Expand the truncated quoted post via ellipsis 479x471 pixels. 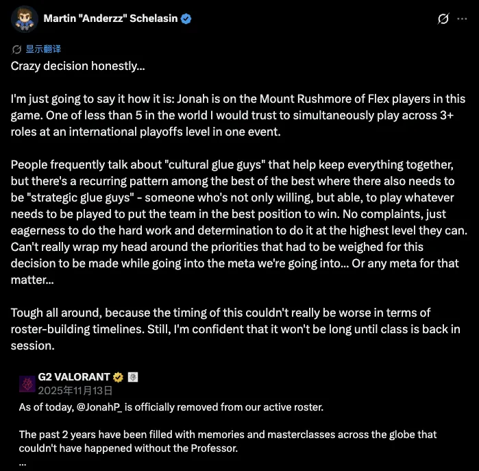[x=23, y=462]
